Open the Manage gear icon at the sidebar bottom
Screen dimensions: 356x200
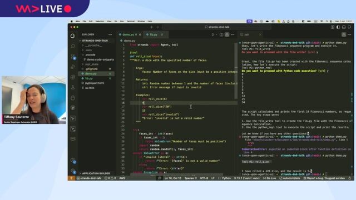(x=73, y=171)
